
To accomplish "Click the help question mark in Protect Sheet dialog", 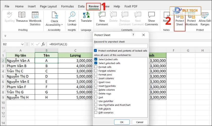I will click(x=133, y=35).
